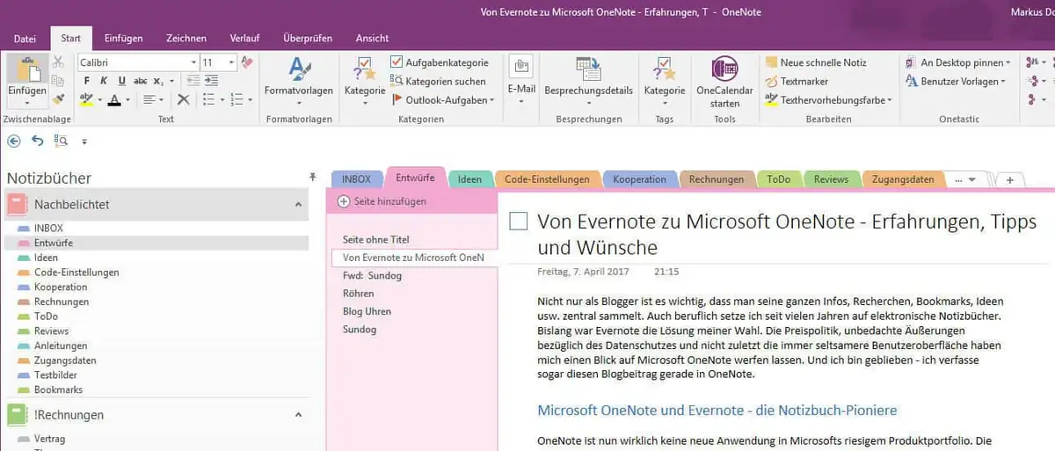The width and height of the screenshot is (1055, 451).
Task: Open the Code-Einstellungen section tab
Action: [x=547, y=179]
